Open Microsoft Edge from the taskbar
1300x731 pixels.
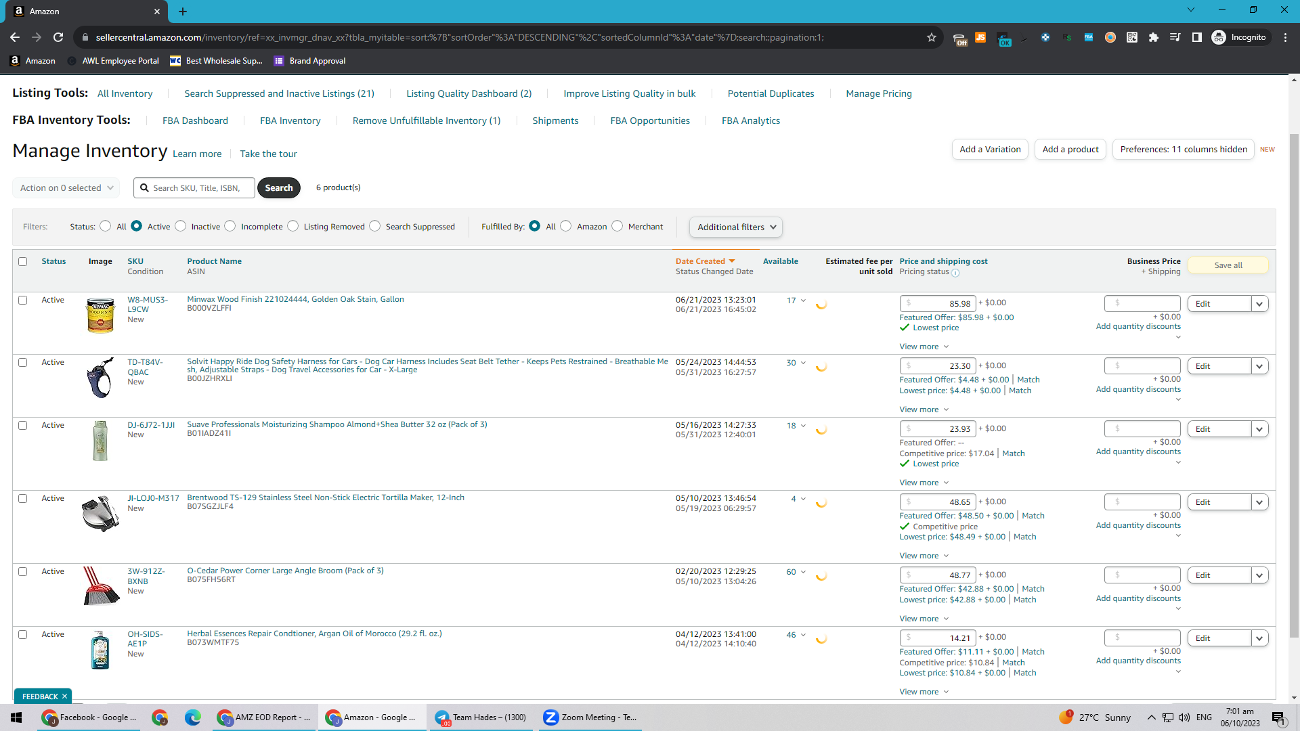pyautogui.click(x=193, y=717)
